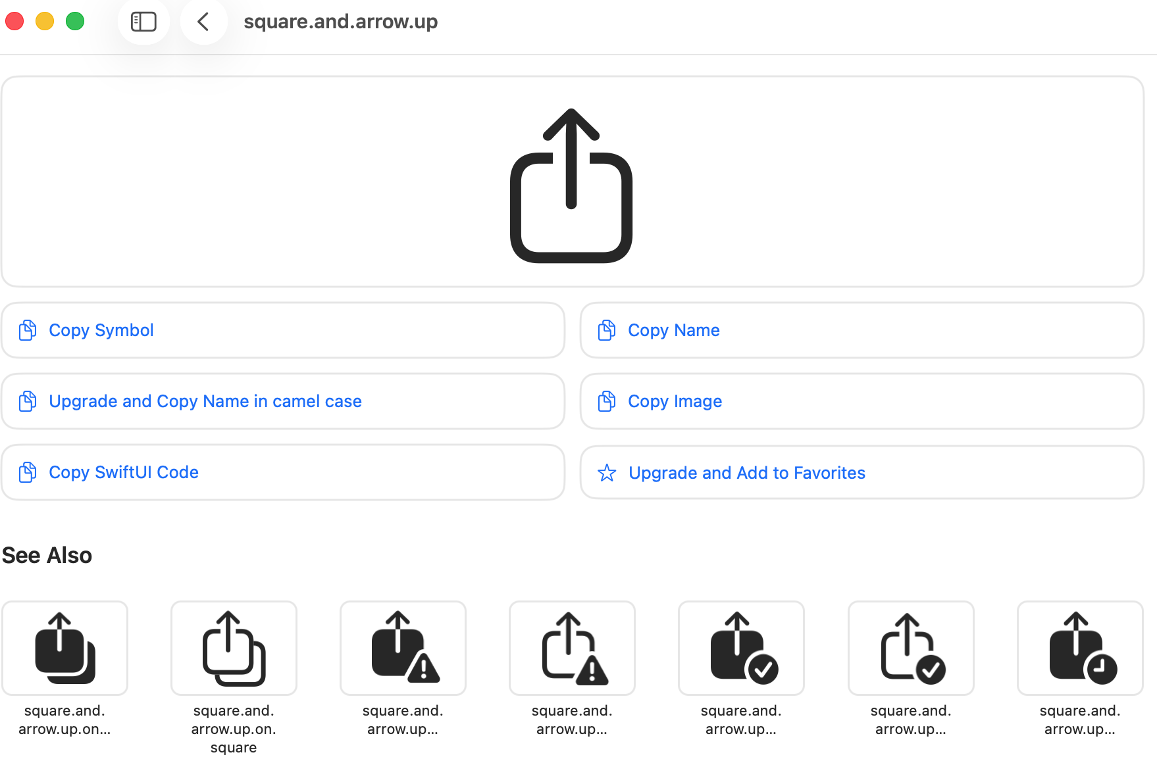Click the See Also heading
The width and height of the screenshot is (1157, 759).
pos(47,555)
